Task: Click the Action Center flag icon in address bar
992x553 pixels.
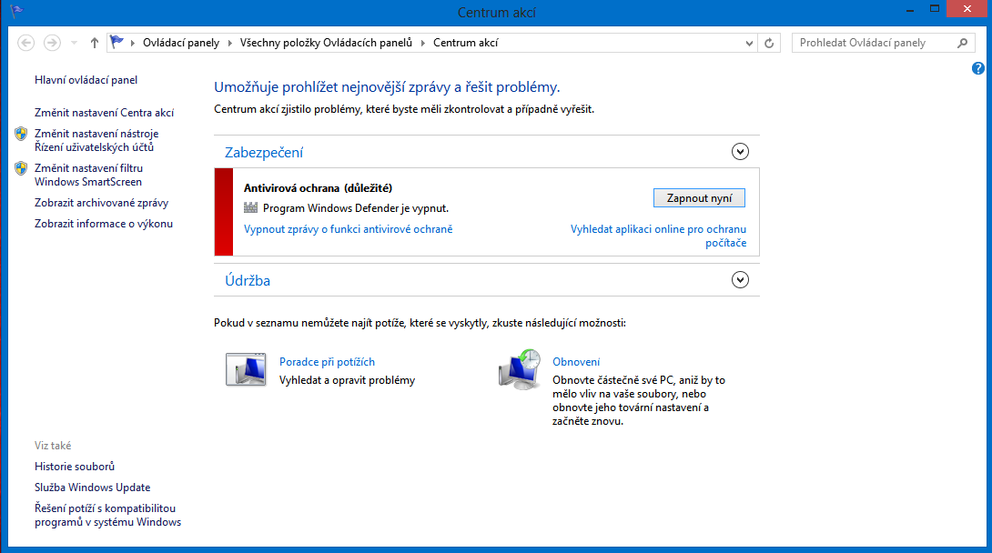Action: pos(117,43)
